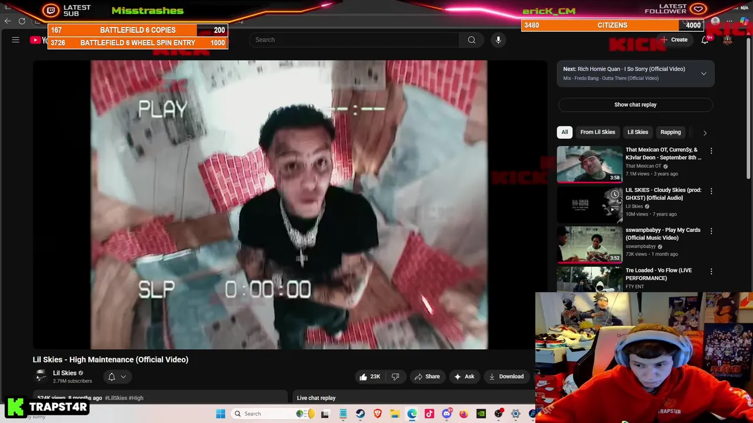The width and height of the screenshot is (753, 423).
Task: Open more options for Tre Loaded video
Action: coord(711,271)
